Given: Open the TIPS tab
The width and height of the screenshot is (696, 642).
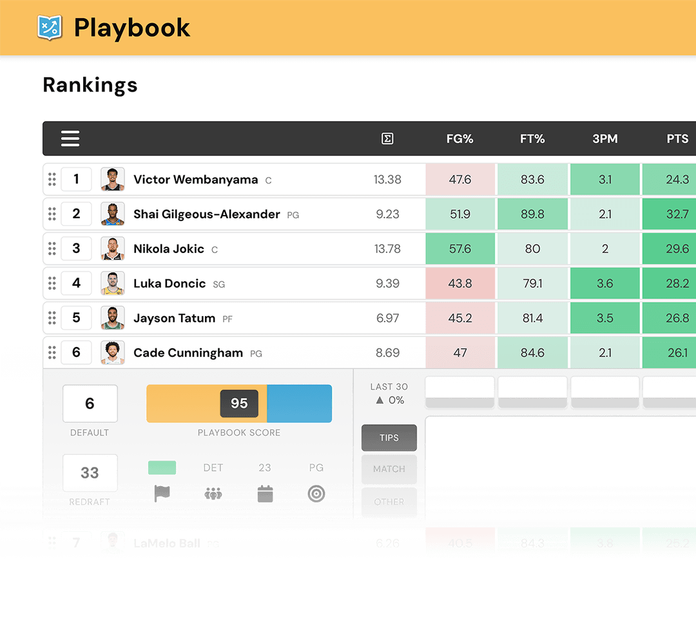Looking at the screenshot, I should (389, 438).
